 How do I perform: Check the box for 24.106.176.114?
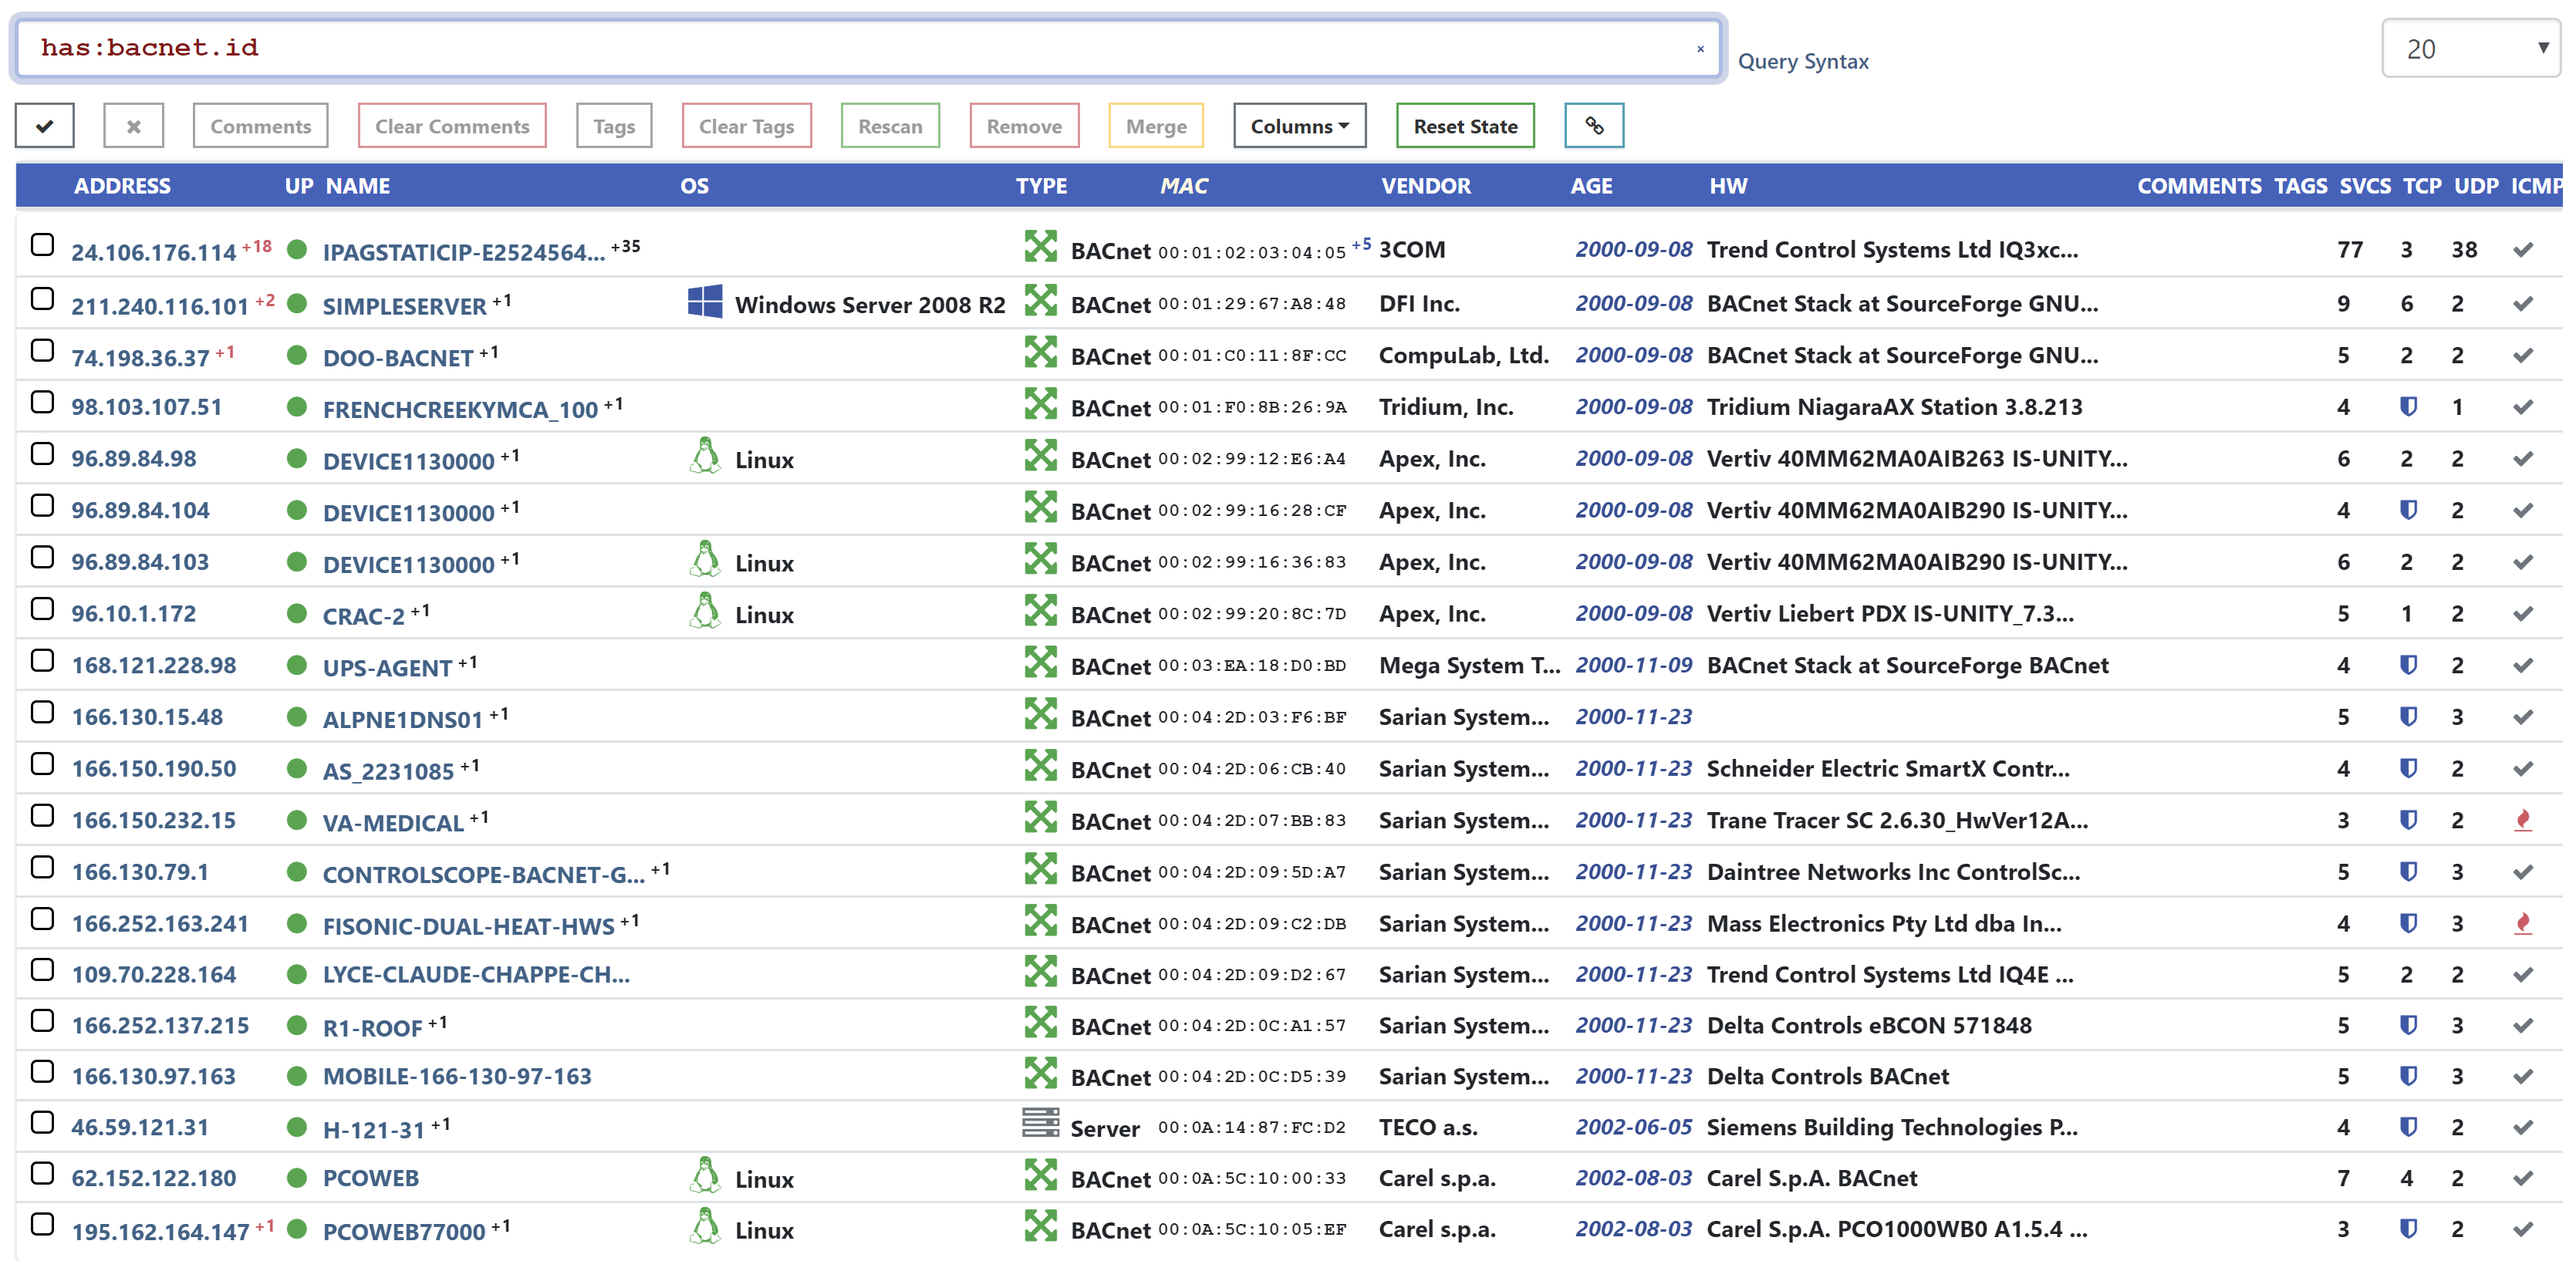[42, 245]
